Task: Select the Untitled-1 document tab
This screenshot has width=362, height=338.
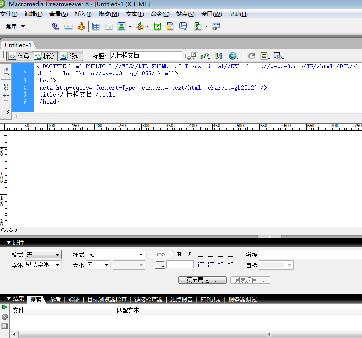Action: pyautogui.click(x=18, y=45)
